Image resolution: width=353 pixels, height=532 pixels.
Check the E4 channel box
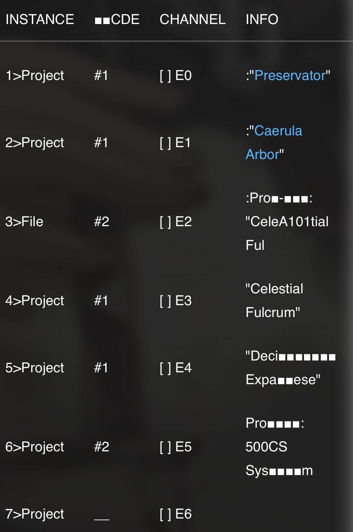click(165, 368)
